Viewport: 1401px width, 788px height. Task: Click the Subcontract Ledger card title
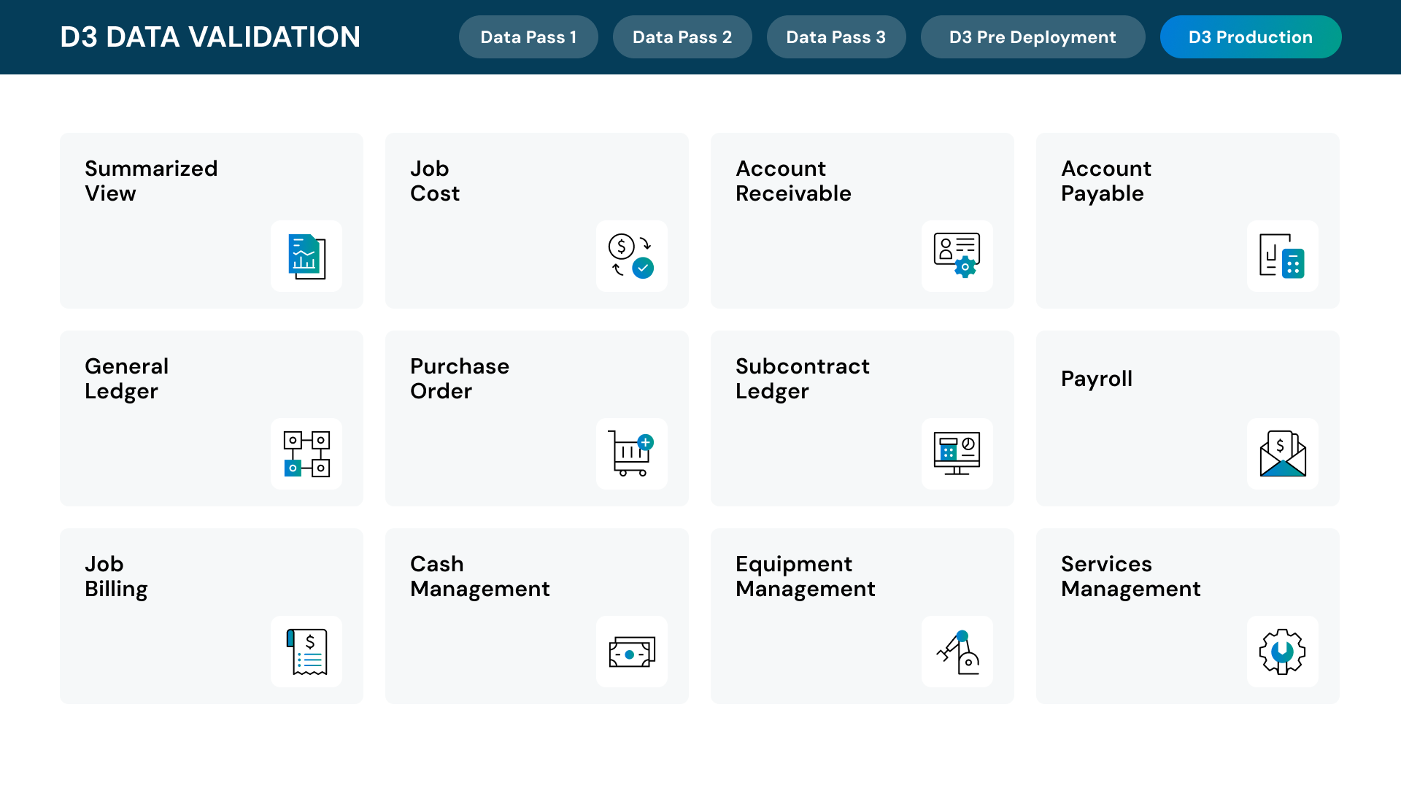803,379
